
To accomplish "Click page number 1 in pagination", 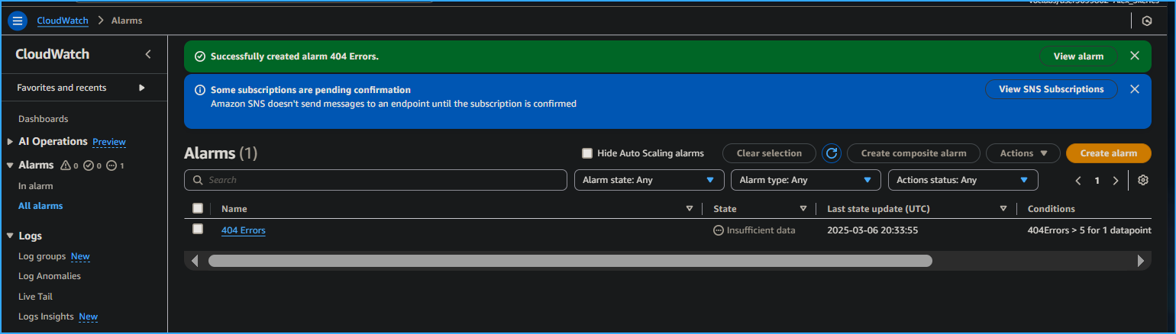I will (1097, 181).
